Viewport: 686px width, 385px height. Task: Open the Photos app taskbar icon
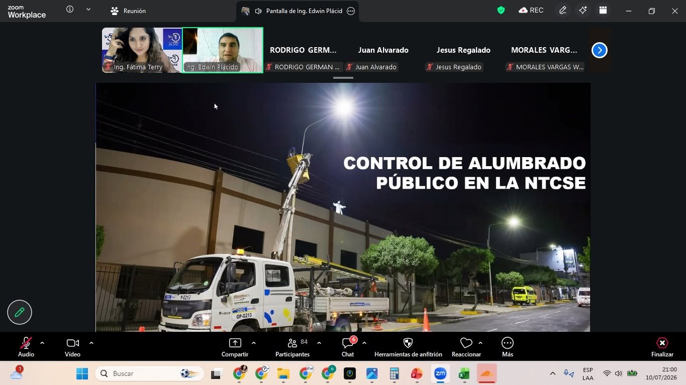pyautogui.click(x=372, y=373)
